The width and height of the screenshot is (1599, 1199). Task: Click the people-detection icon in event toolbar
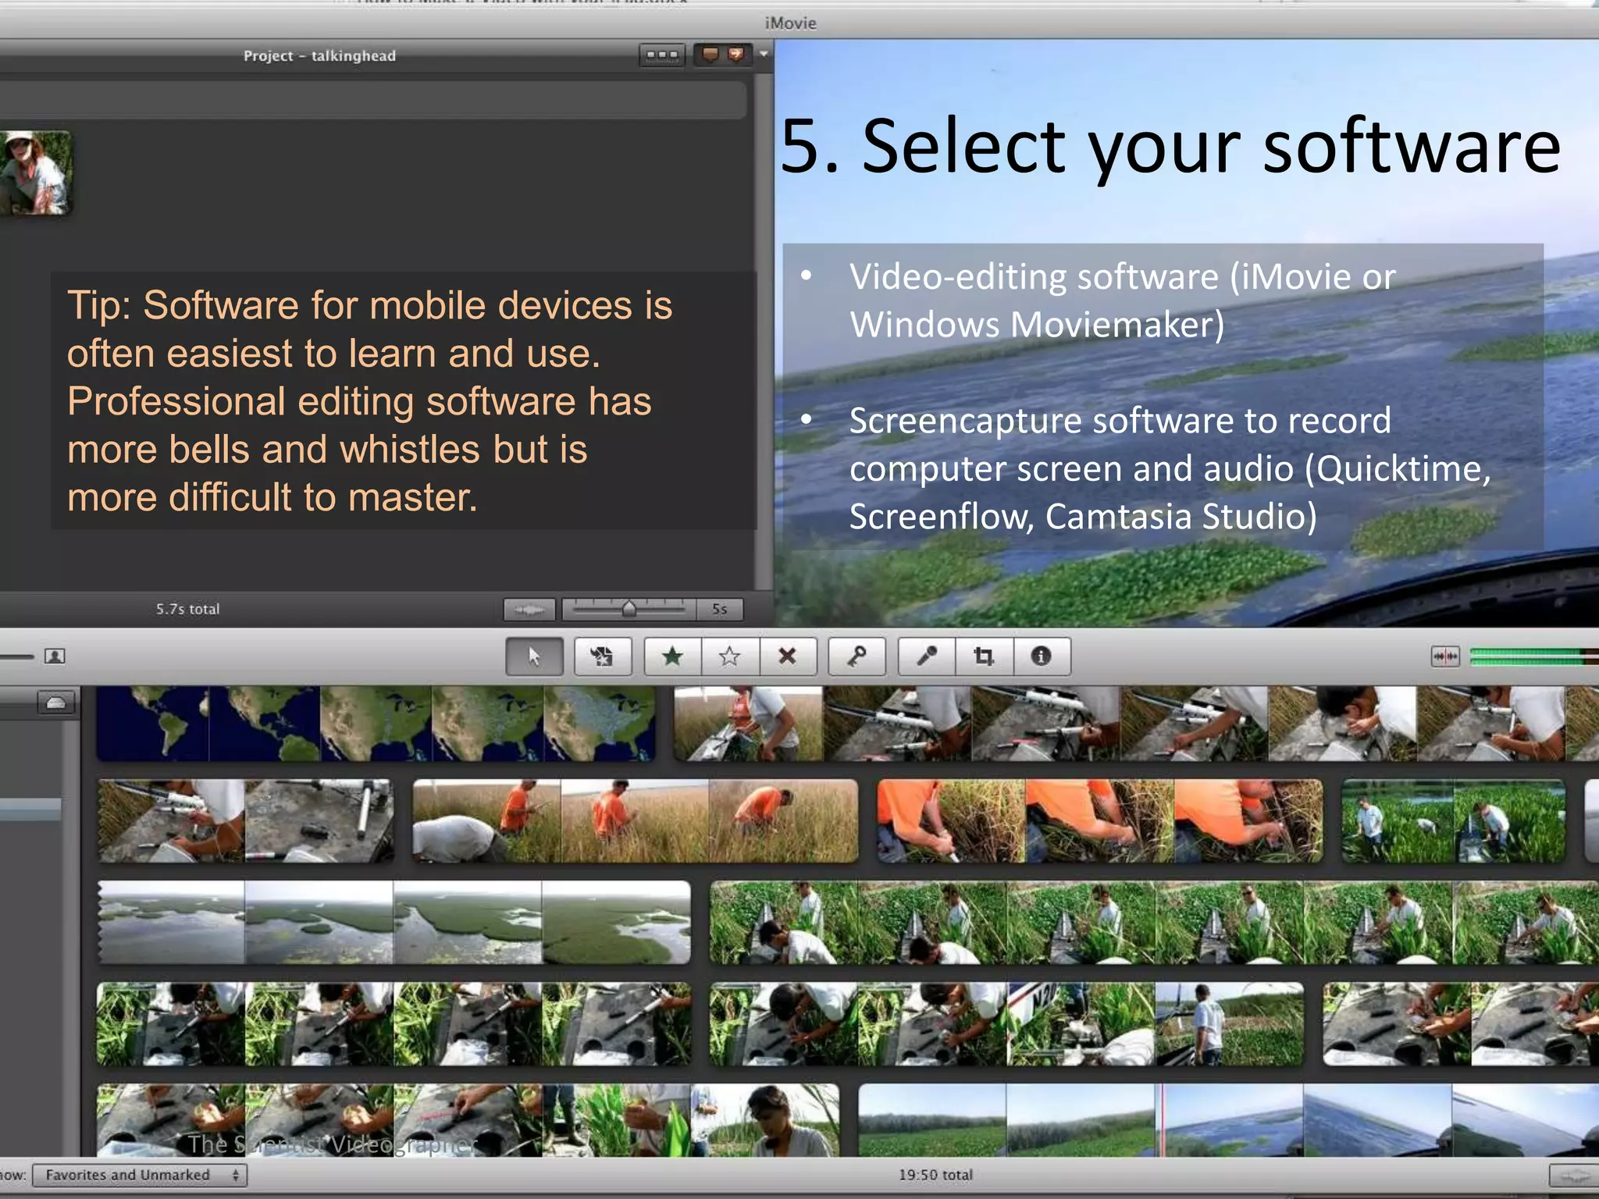[x=55, y=656]
